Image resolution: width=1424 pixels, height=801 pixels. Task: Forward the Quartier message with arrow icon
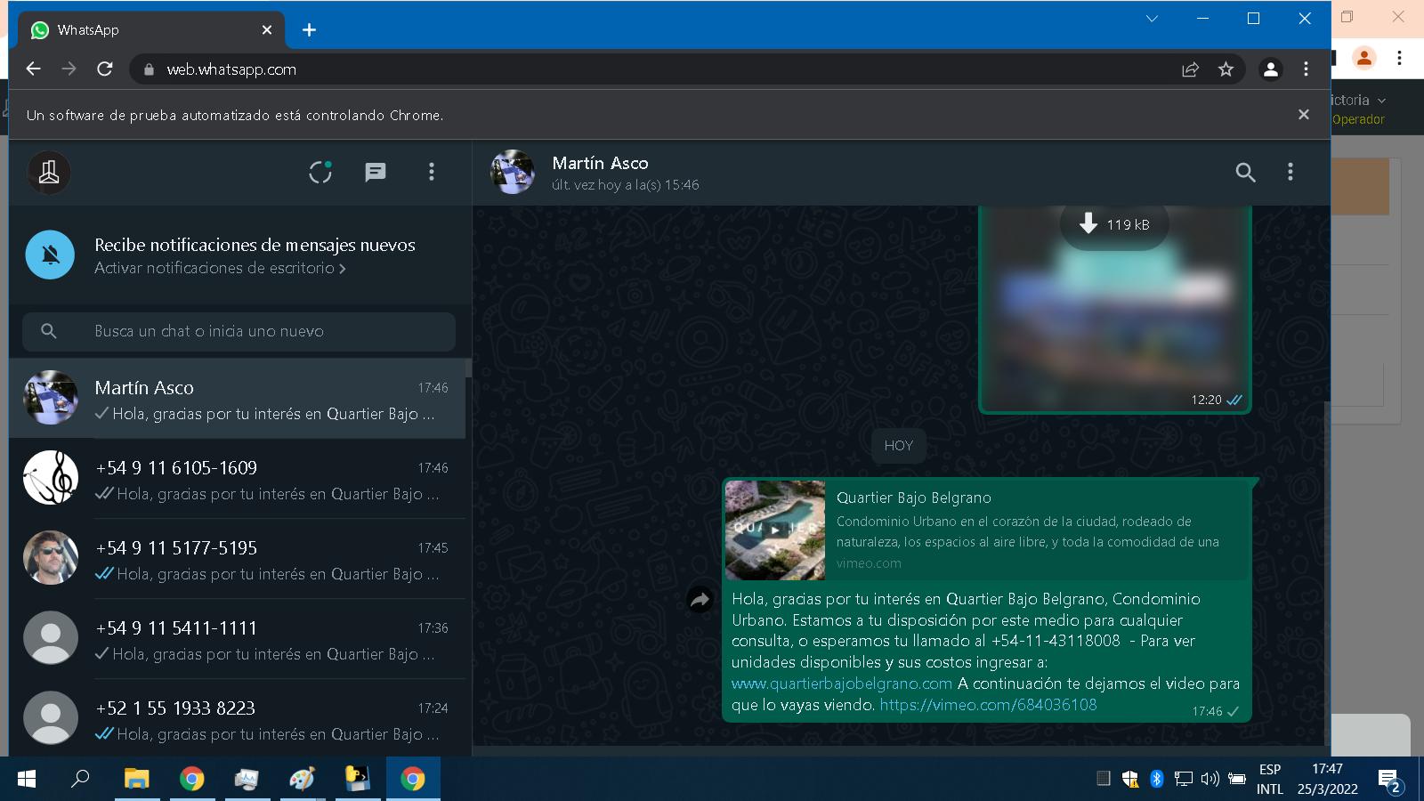pos(700,600)
